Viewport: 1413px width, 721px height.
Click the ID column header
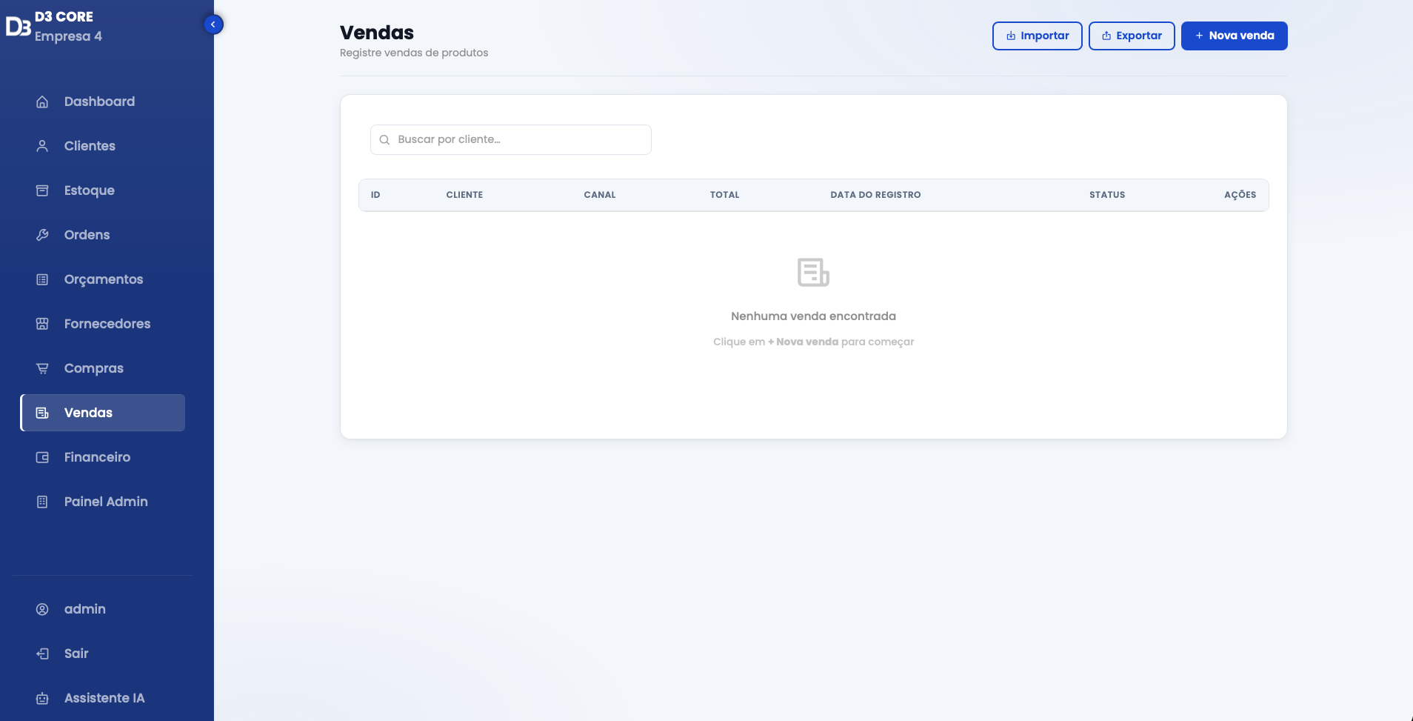coord(375,195)
